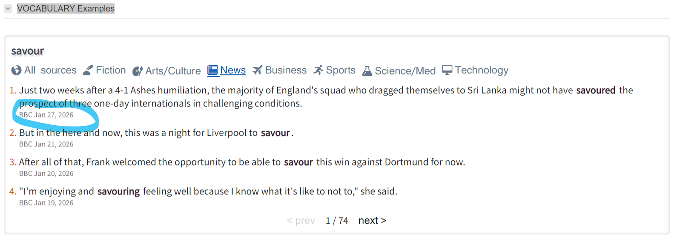Click the Business airplane icon
This screenshot has width=677, height=242.
click(x=257, y=70)
